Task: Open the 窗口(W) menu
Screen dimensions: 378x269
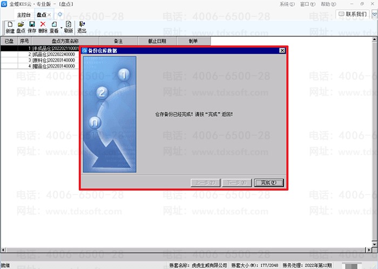Action: click(307, 4)
